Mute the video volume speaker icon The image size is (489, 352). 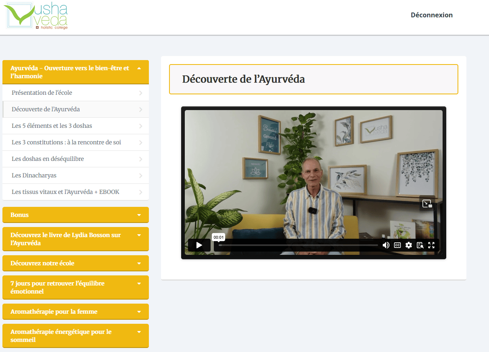[x=386, y=245]
